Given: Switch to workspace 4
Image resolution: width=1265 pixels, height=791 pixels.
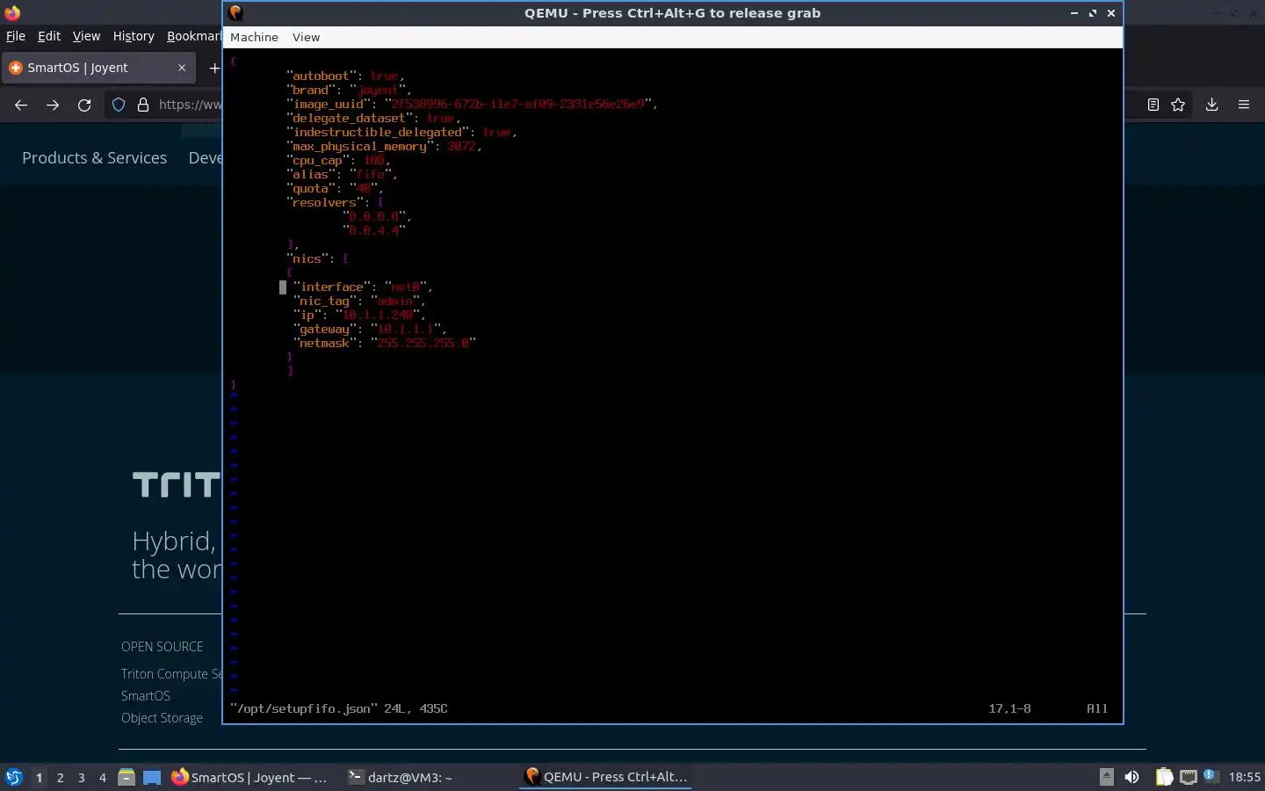Looking at the screenshot, I should click(102, 777).
